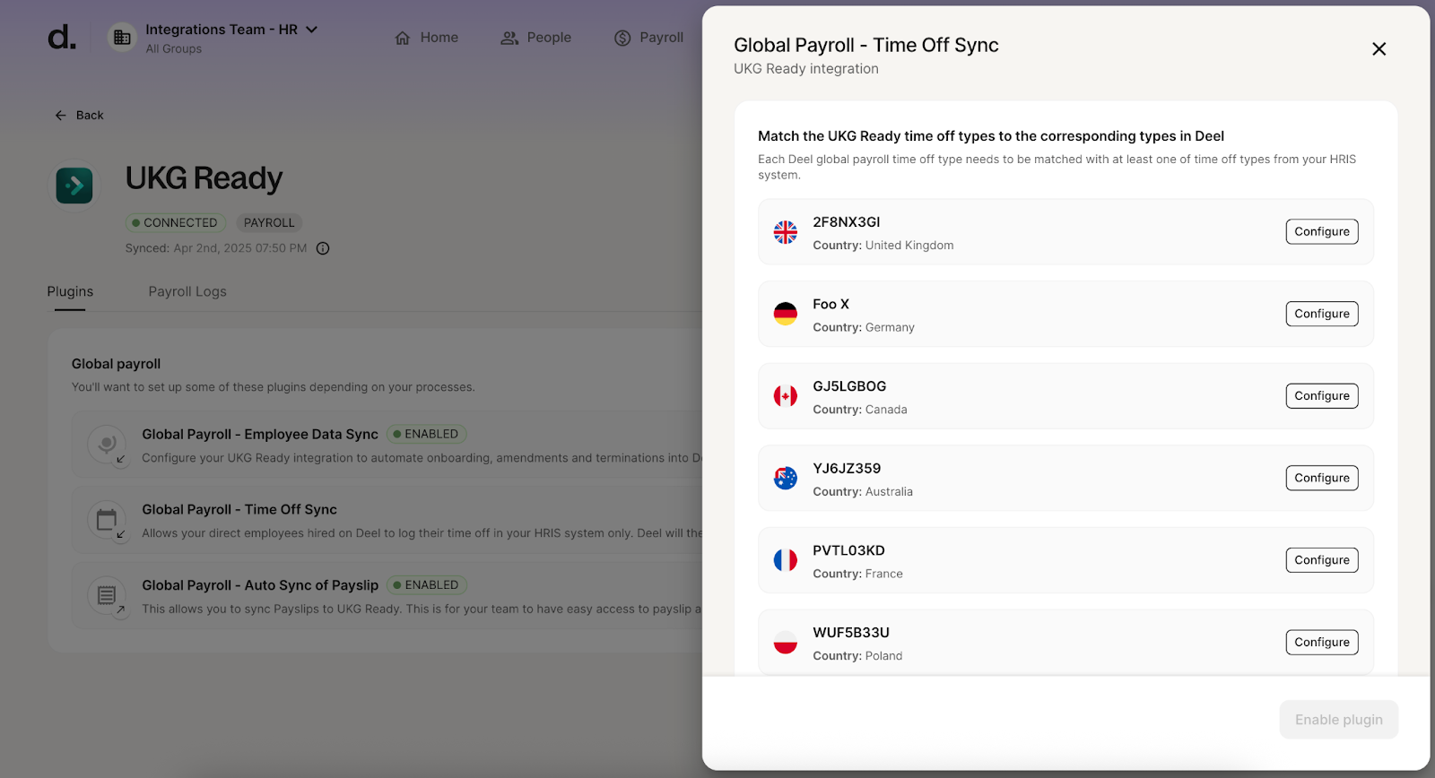
Task: Click the CONNECTED status badge
Action: (175, 222)
